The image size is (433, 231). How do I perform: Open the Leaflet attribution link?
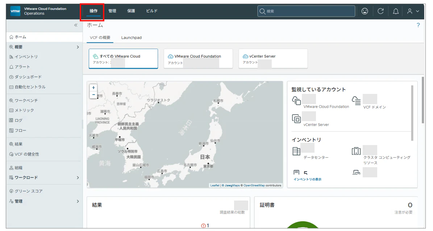215,185
